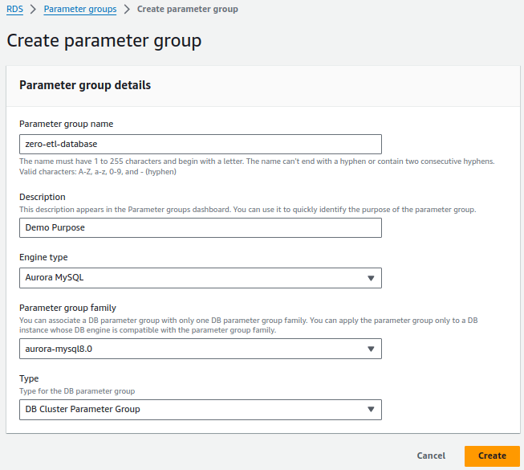Viewport: 524px width, 470px height.
Task: Click the chevron after RDS breadcrumb
Action: click(33, 10)
